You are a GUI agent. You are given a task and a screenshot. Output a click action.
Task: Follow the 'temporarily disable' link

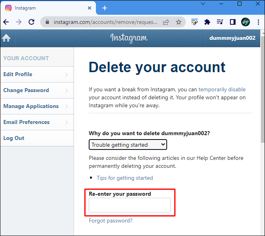pyautogui.click(x=222, y=89)
